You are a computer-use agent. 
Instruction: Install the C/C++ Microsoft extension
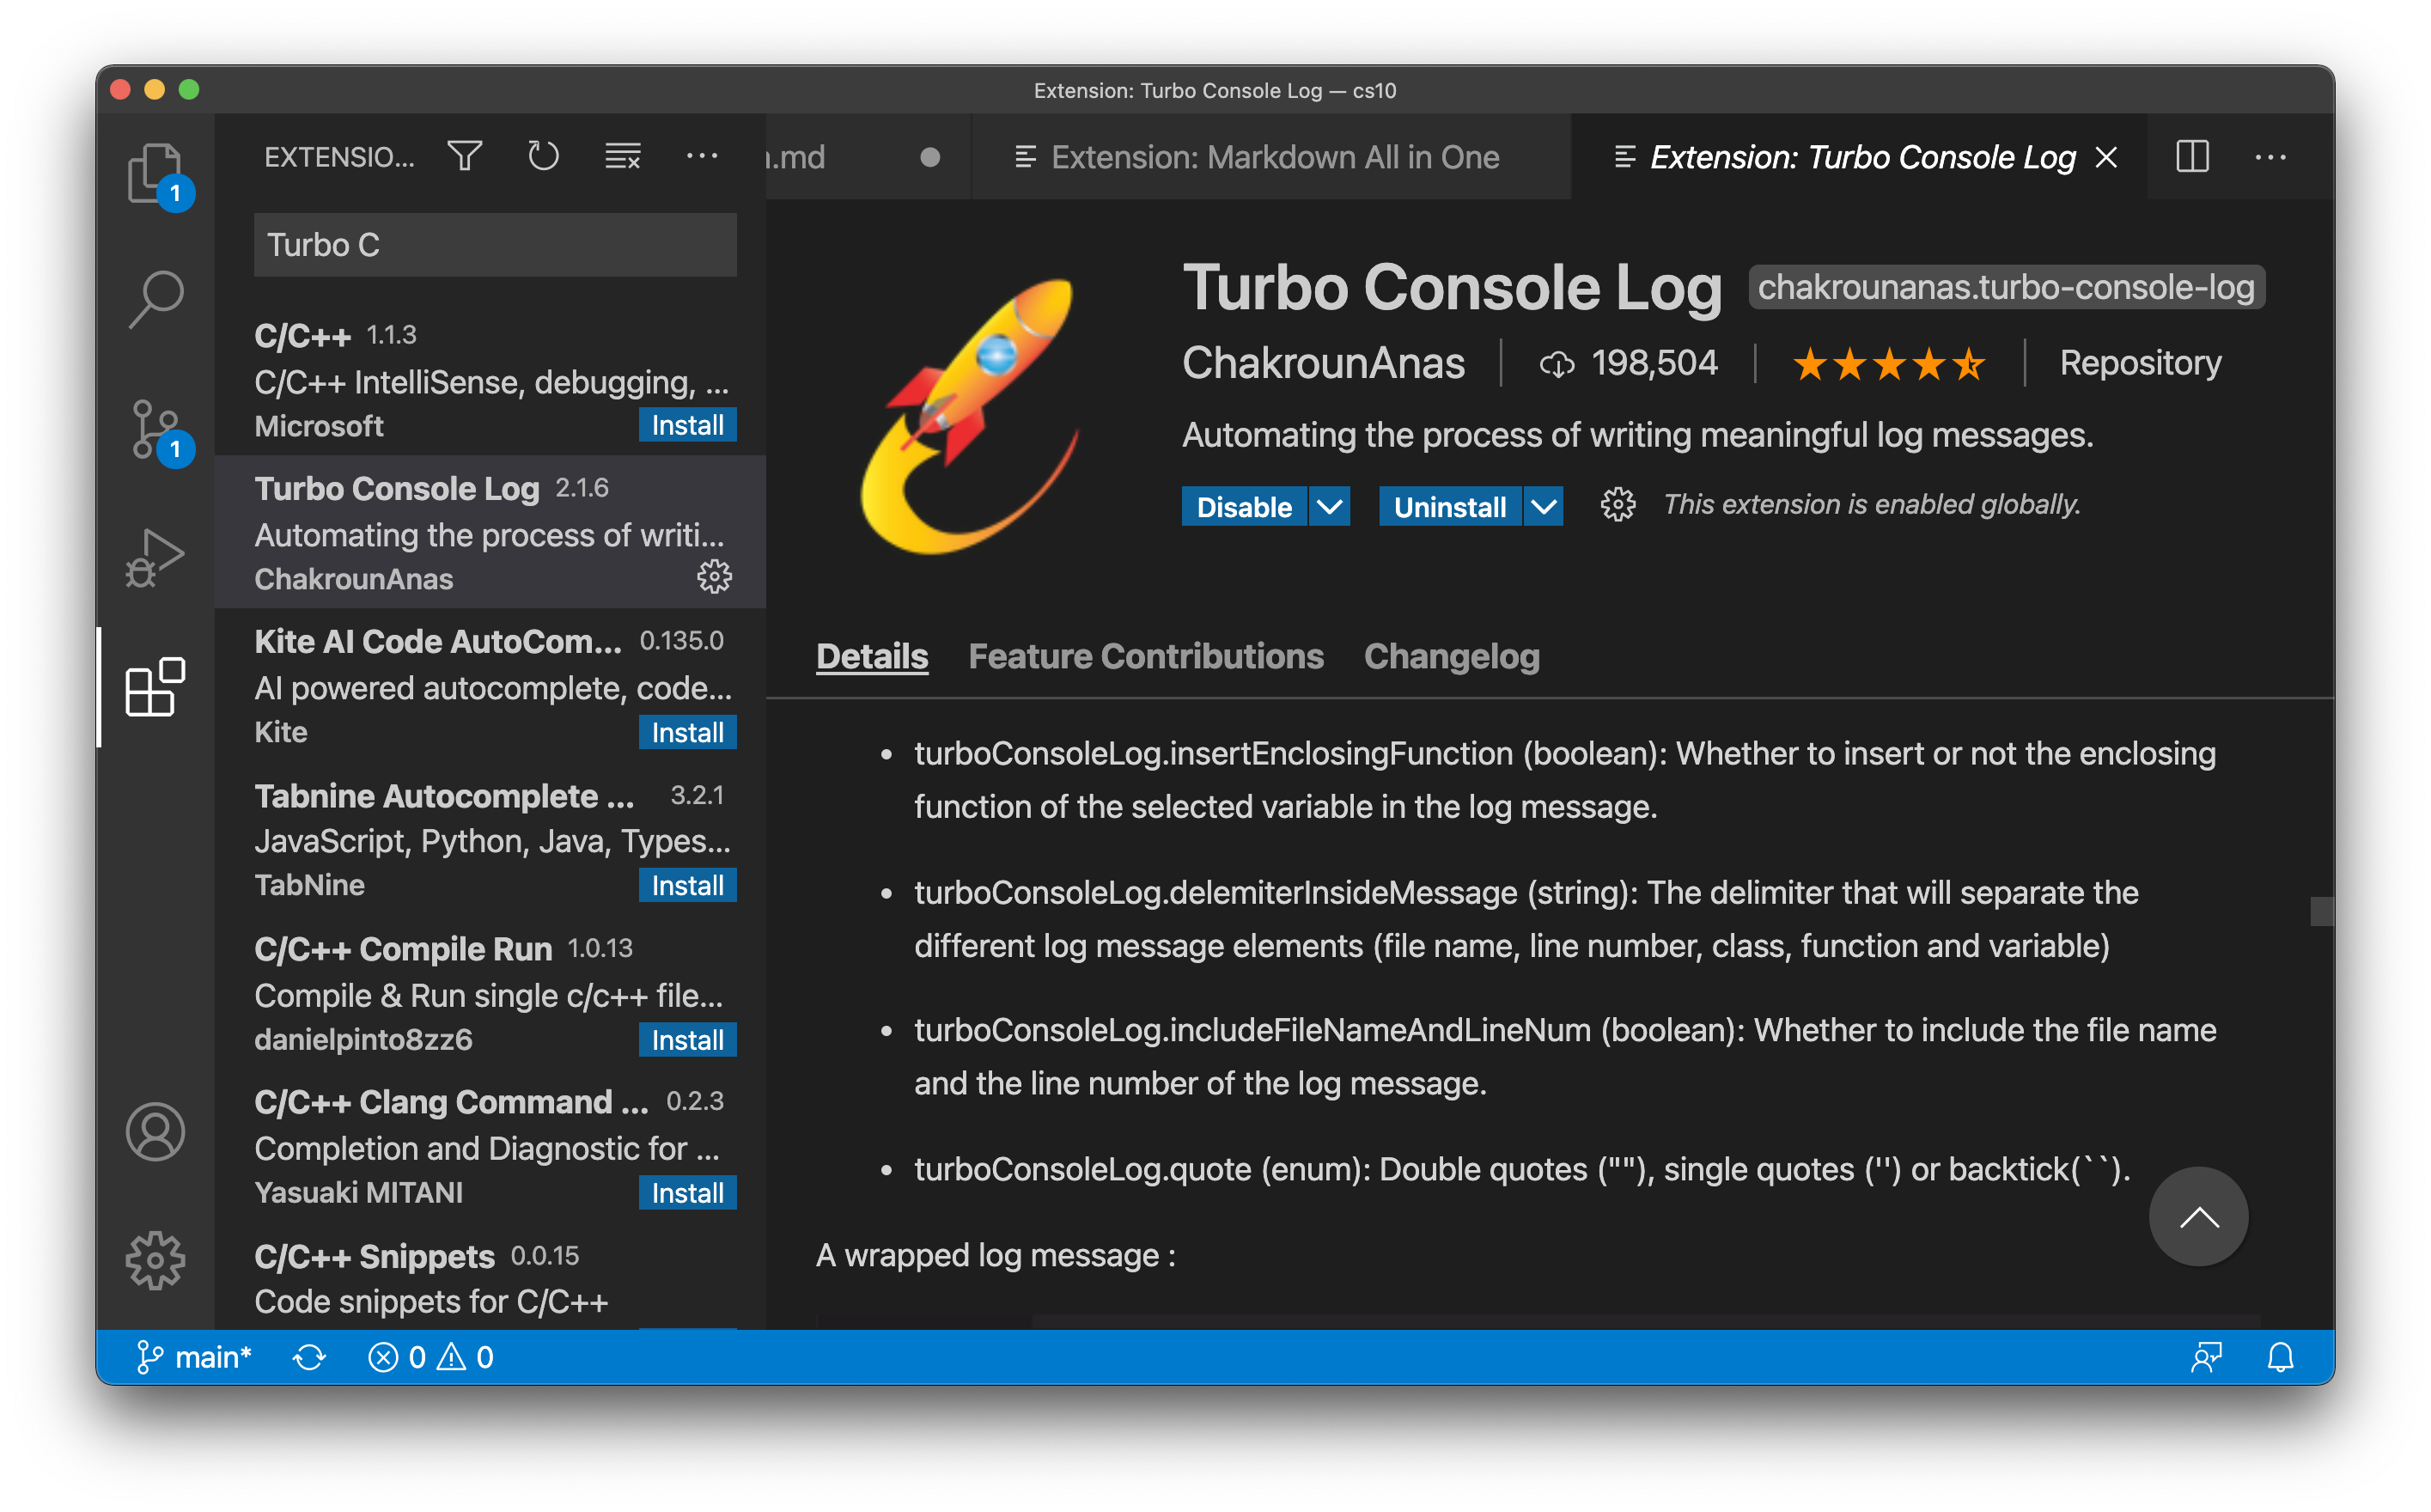point(688,425)
